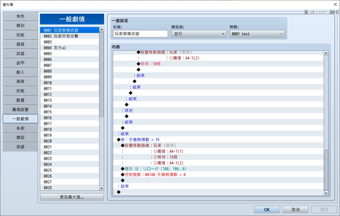Open the 盔甲 tab
The image size is (340, 216).
pyautogui.click(x=20, y=63)
